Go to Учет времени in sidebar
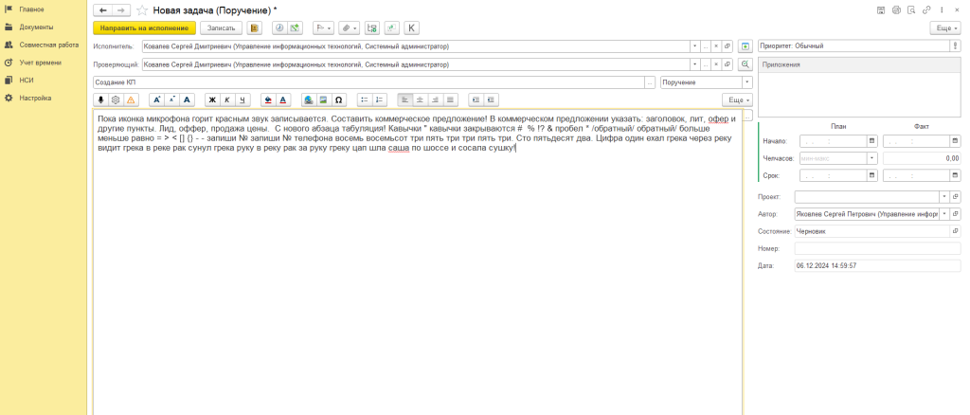 40,63
